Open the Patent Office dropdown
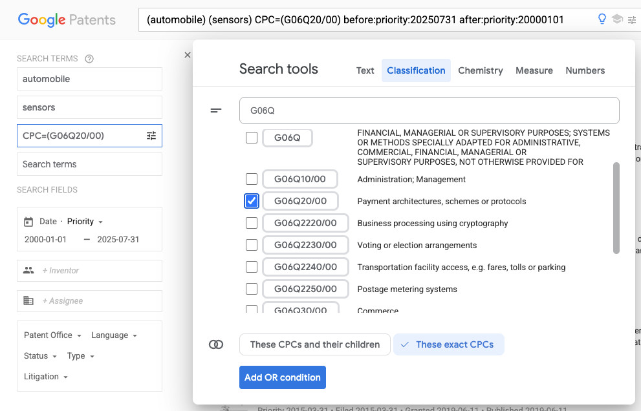Viewport: 641px width, 411px height. click(52, 335)
